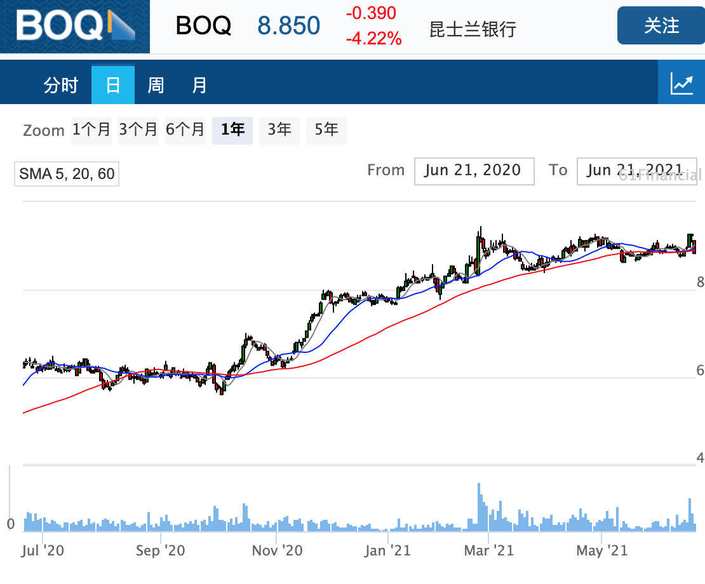
Task: Set zoom range to 3个月
Action: [x=138, y=130]
